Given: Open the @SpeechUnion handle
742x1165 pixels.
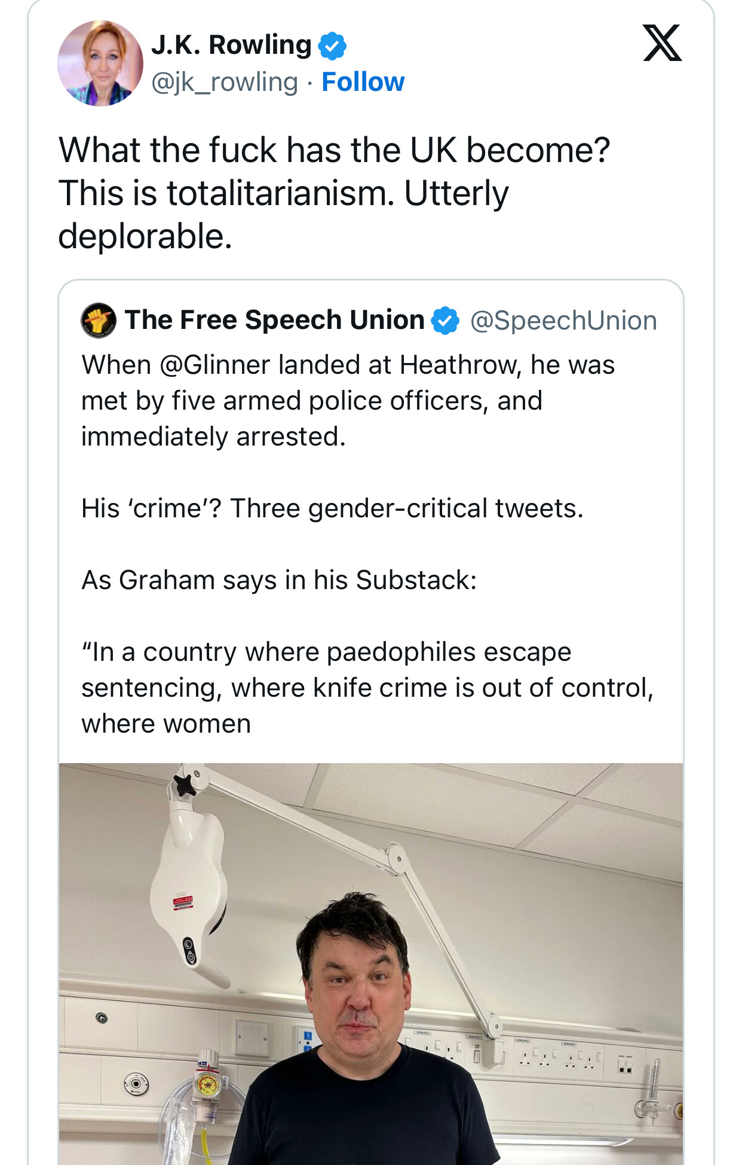Looking at the screenshot, I should click(563, 321).
